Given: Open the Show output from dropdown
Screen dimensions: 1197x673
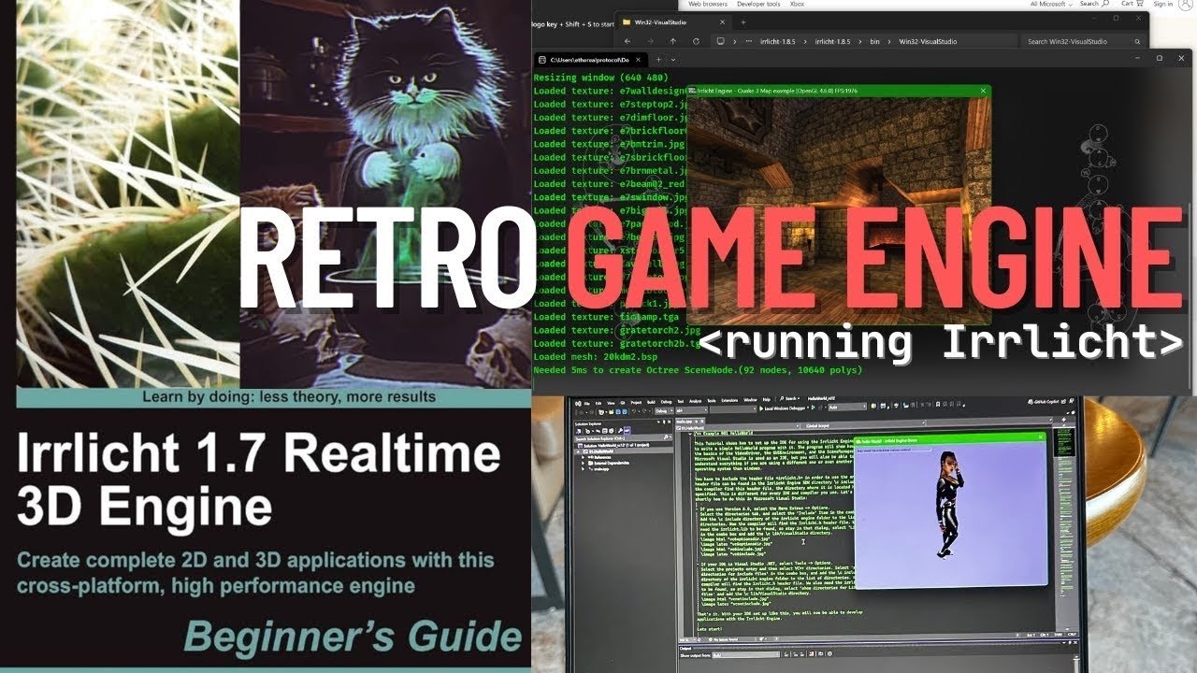Looking at the screenshot, I should [746, 655].
